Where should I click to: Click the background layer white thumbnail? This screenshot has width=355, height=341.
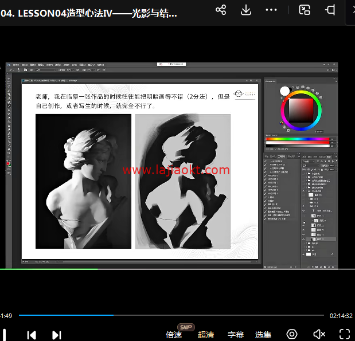[309, 254]
